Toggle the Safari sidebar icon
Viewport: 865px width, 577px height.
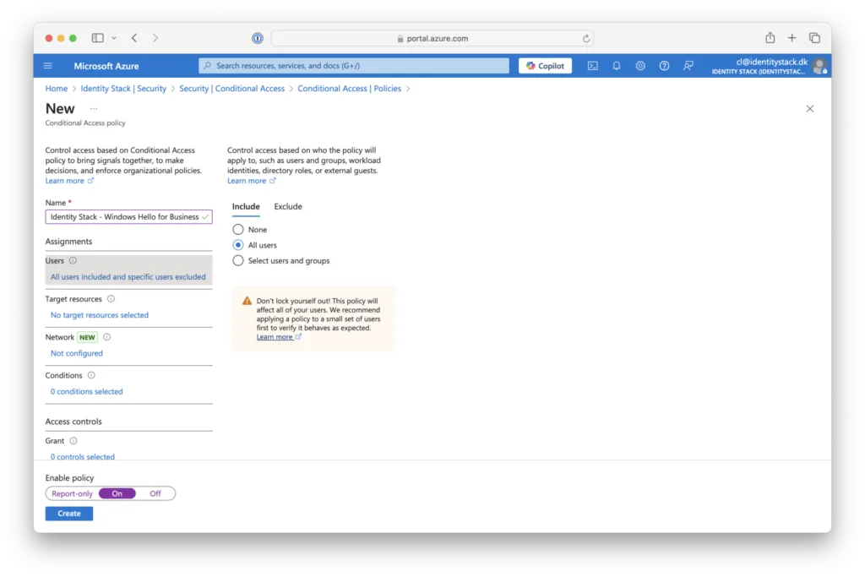coord(98,38)
